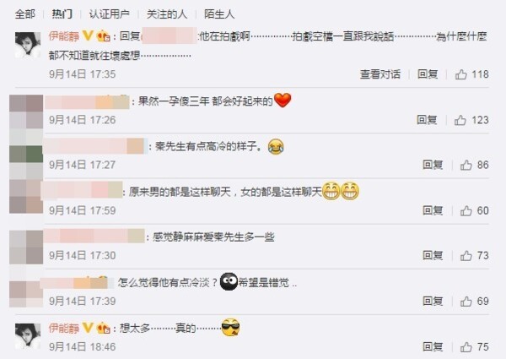Open 查看对话 link on first comment

(x=380, y=74)
